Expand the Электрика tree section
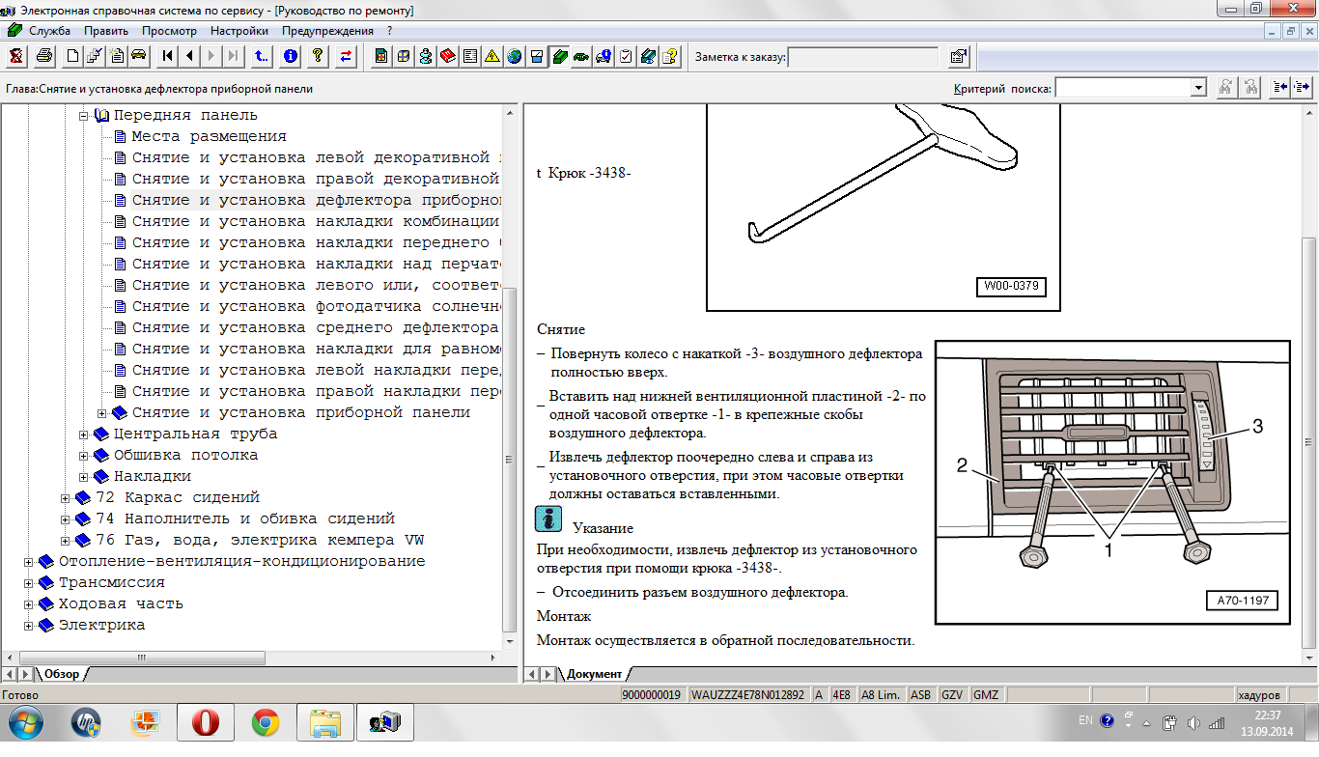This screenshot has height=757, width=1319. click(x=29, y=626)
